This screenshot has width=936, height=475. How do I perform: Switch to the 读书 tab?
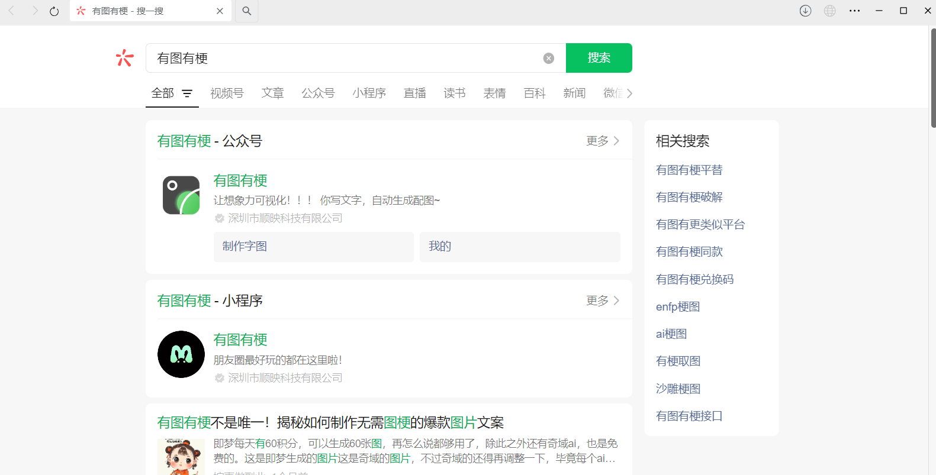(x=455, y=93)
